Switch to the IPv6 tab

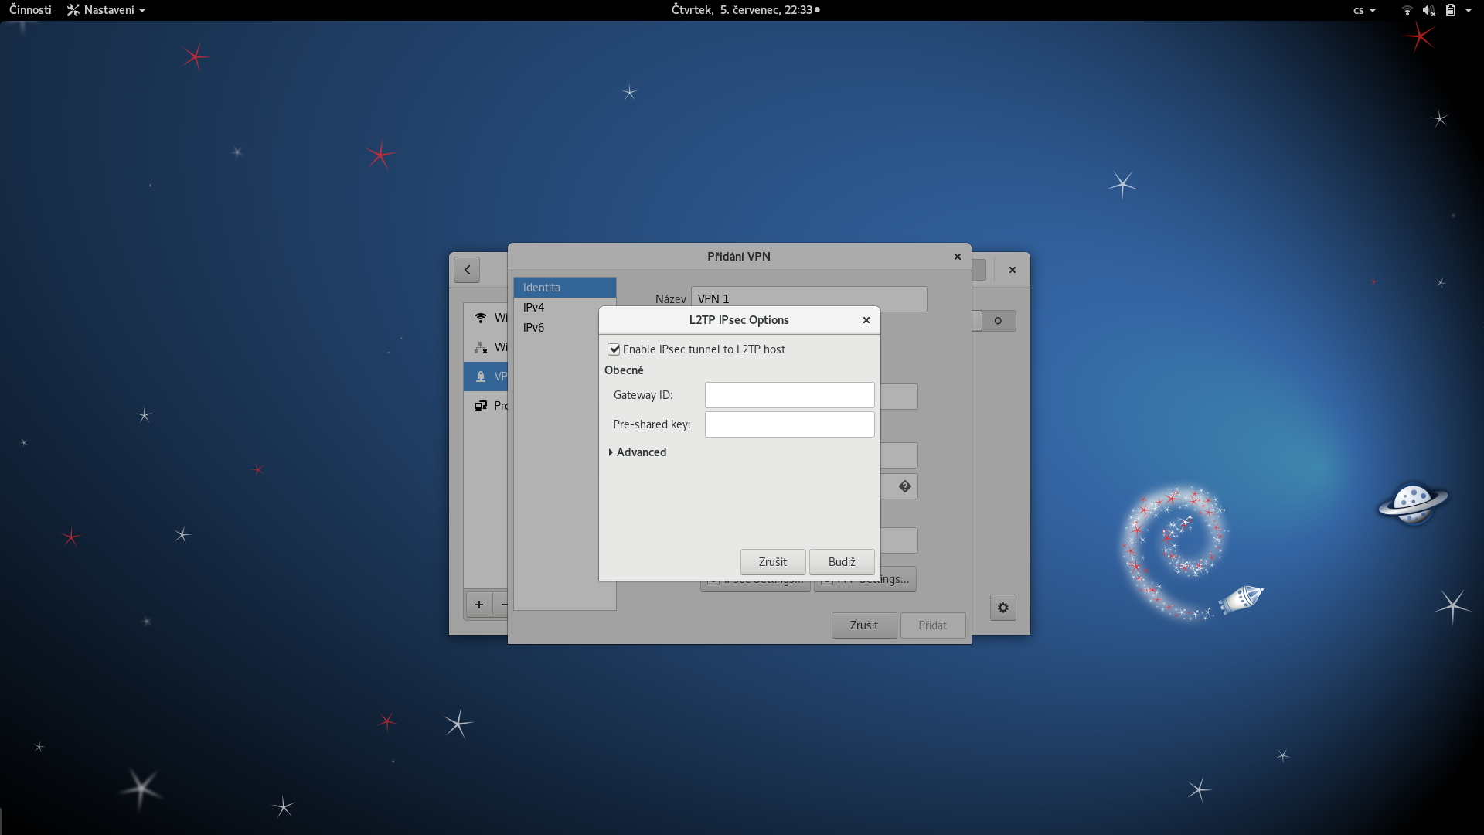[x=534, y=328]
